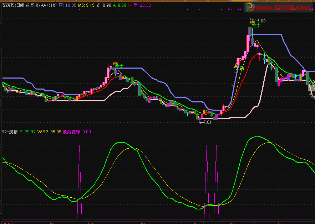315x224 pixels.
Task: Click the B: 29.92 indicator value
Action: (28, 132)
